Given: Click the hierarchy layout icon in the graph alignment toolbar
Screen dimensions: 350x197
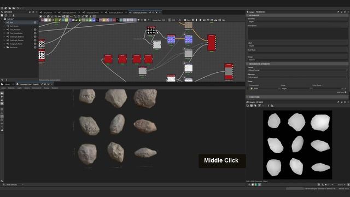Looking at the screenshot, I should [x=215, y=20].
